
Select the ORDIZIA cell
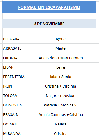click(x=14, y=58)
